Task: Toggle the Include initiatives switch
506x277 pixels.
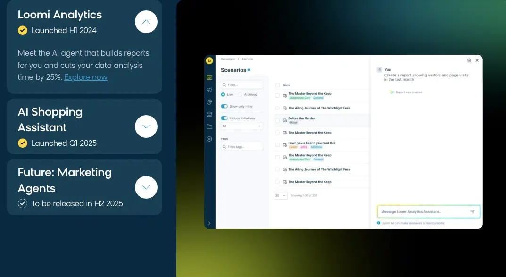Action: (224, 118)
